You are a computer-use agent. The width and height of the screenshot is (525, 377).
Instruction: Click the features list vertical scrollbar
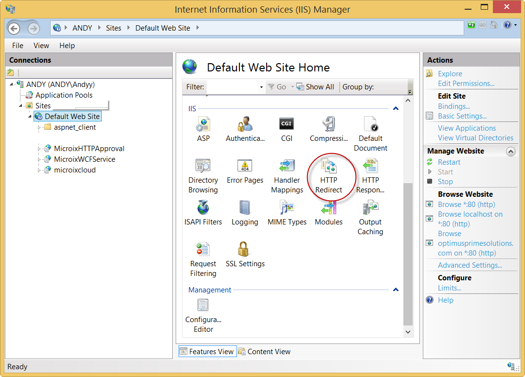click(408, 253)
